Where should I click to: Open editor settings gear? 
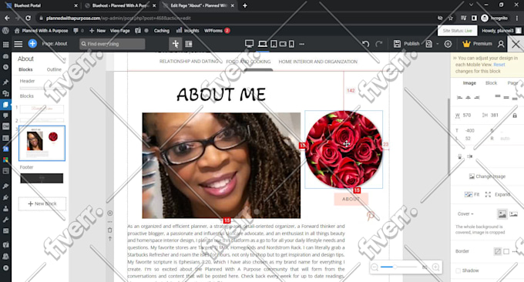[448, 44]
